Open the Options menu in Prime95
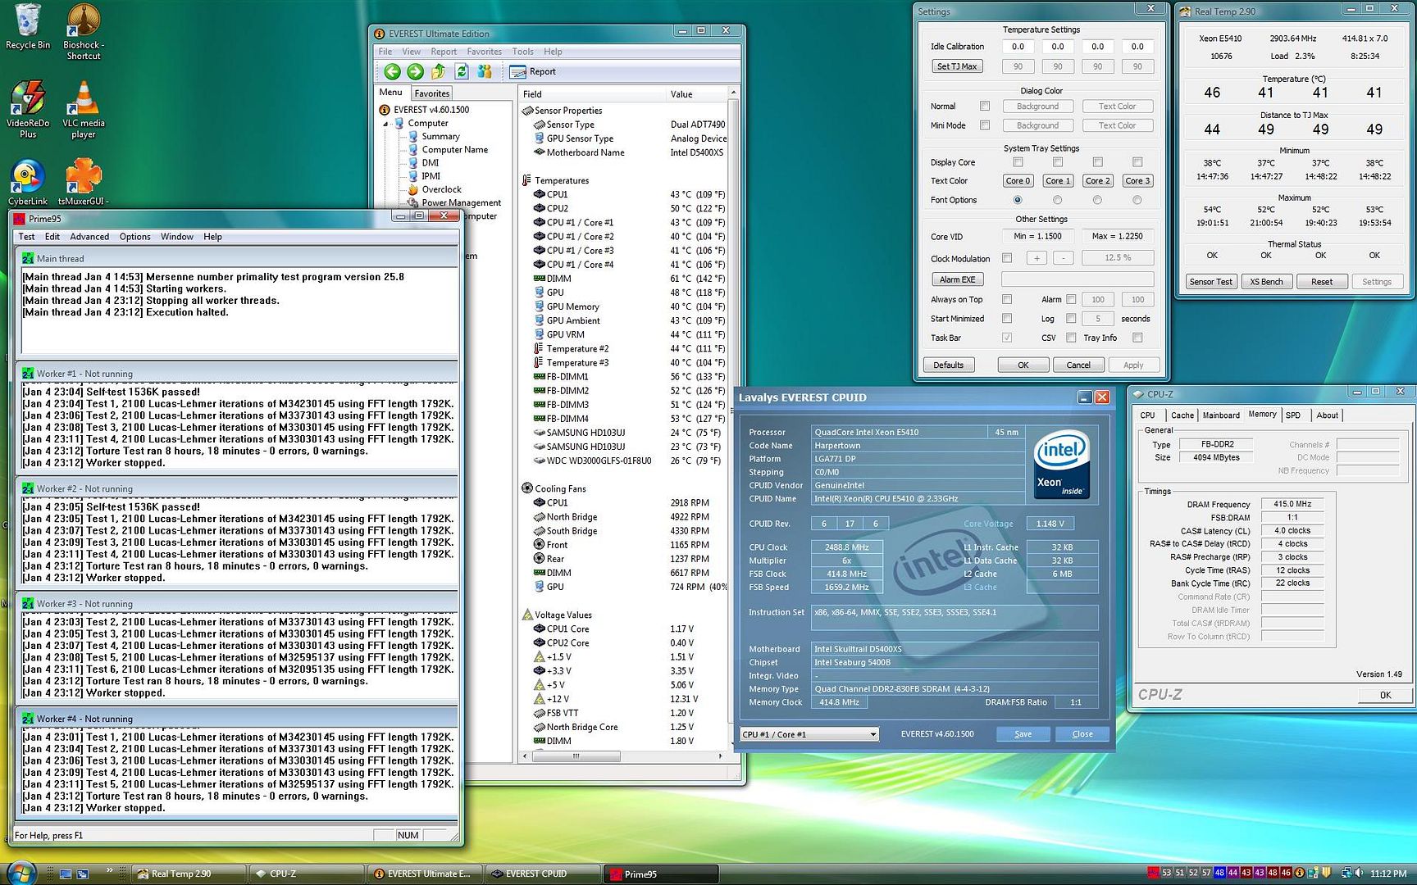 coord(134,237)
